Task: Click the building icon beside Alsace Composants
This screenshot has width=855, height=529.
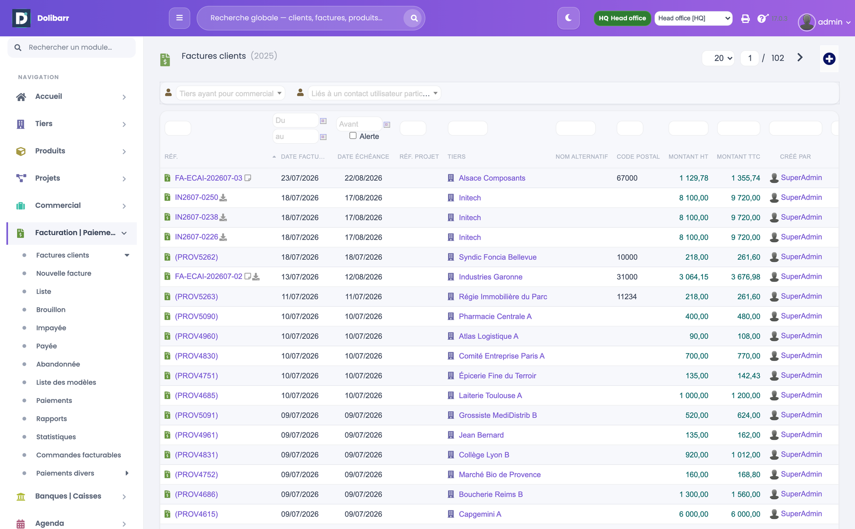Action: (451, 178)
